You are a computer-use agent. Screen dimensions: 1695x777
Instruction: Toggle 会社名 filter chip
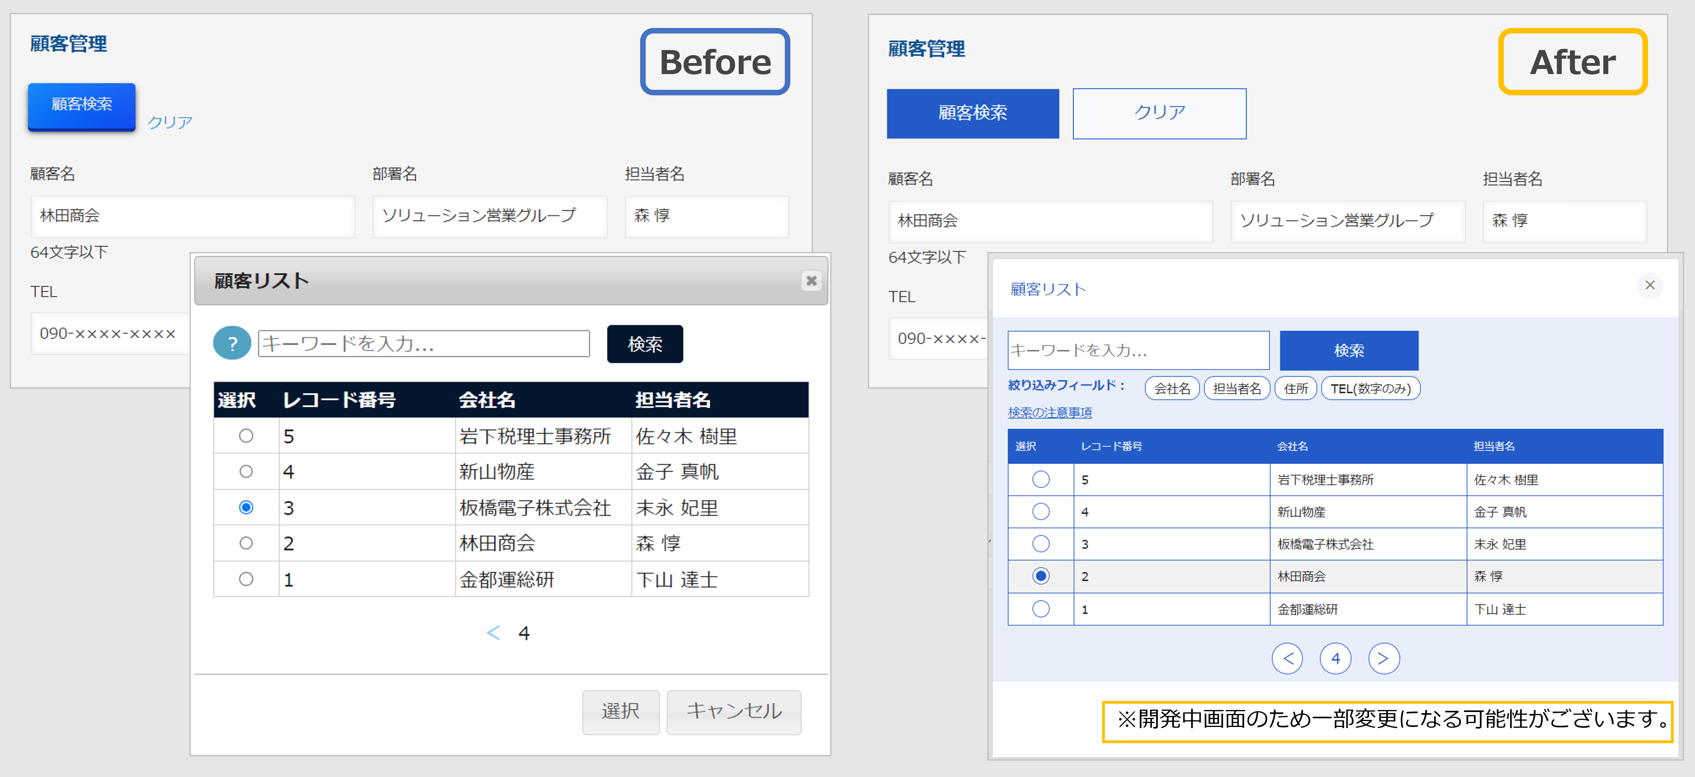(1173, 388)
